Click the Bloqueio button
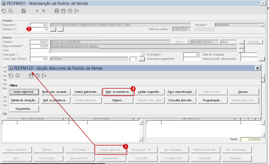Screen dimensions: 269x164 click(237, 158)
